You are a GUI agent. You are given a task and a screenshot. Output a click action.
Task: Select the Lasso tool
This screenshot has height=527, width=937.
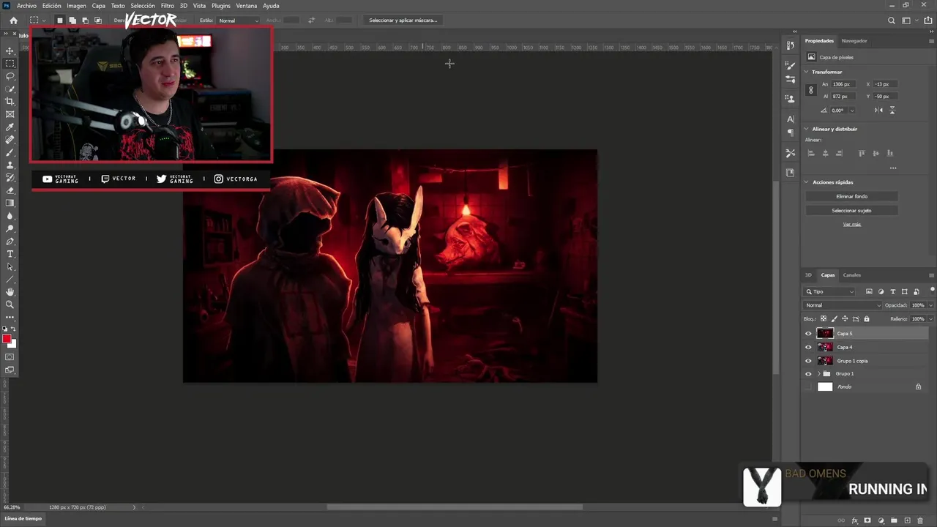click(x=10, y=76)
